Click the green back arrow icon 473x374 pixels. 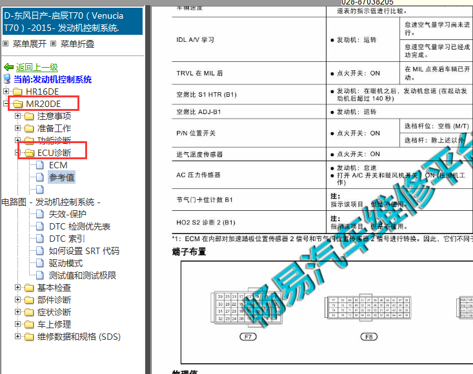click(8, 67)
